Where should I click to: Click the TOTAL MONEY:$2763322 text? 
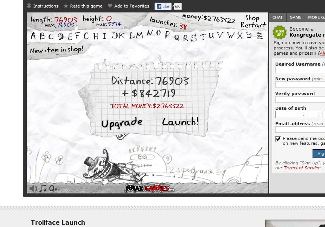coord(147,106)
